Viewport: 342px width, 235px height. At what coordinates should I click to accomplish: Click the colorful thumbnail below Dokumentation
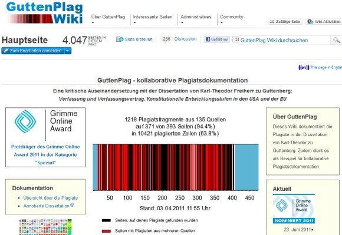[45, 227]
